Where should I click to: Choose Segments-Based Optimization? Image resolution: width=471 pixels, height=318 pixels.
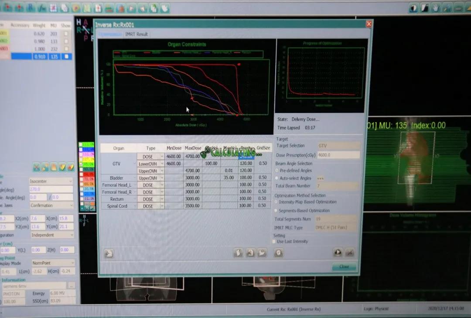coord(276,210)
